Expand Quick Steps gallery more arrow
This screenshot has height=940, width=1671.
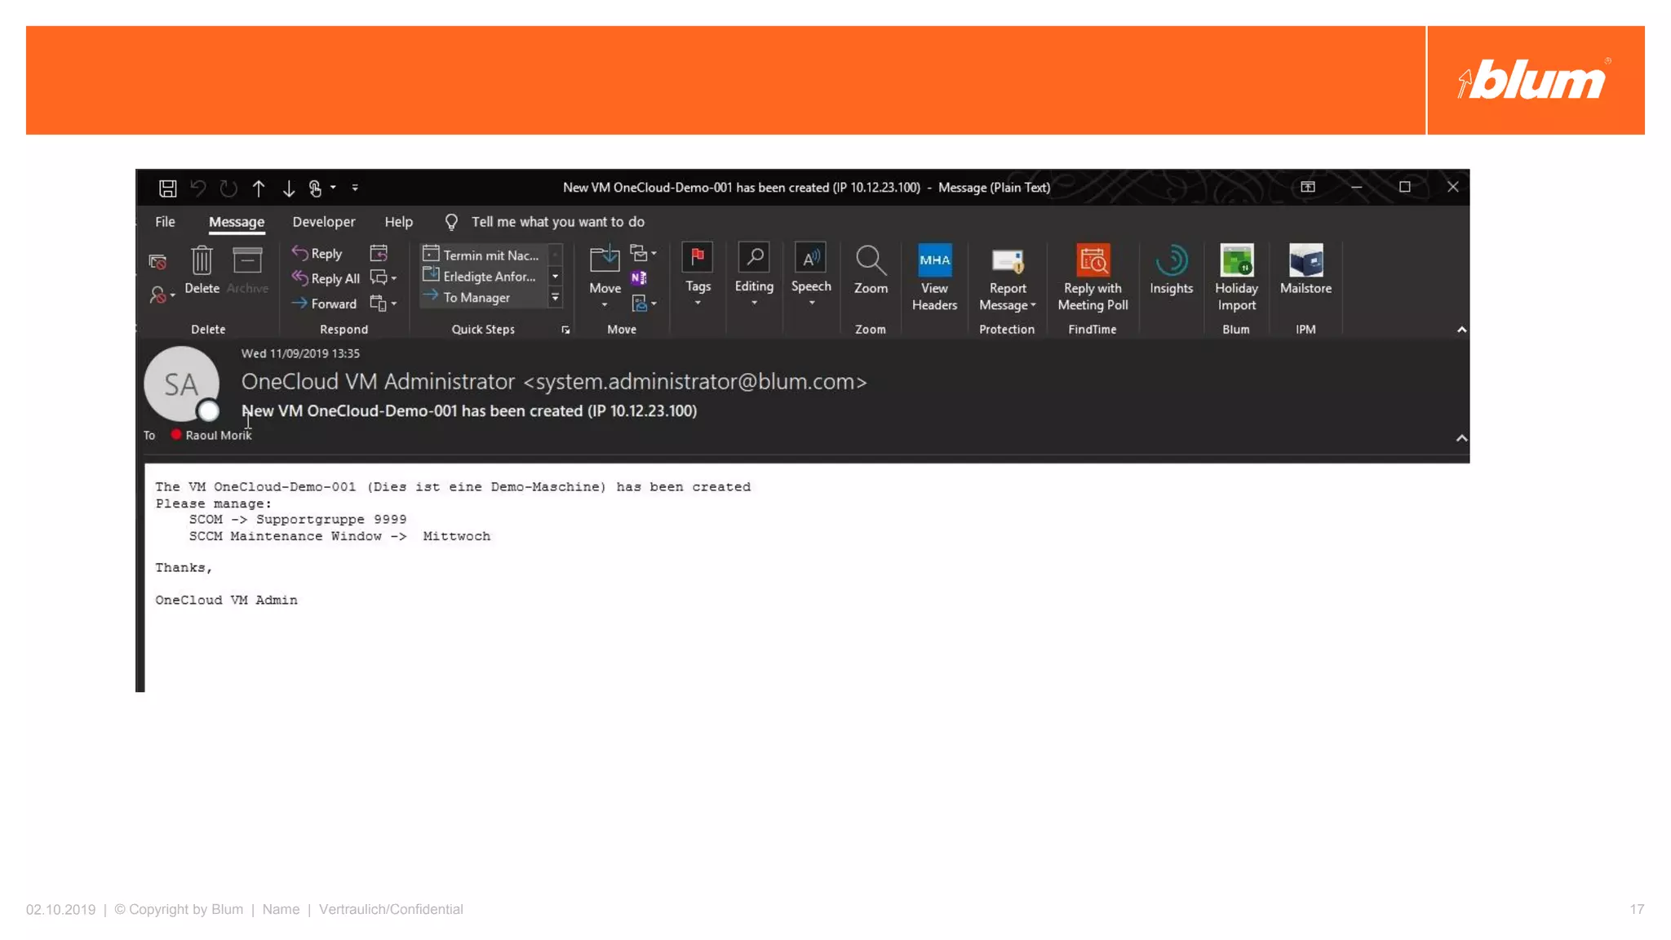[x=555, y=298]
